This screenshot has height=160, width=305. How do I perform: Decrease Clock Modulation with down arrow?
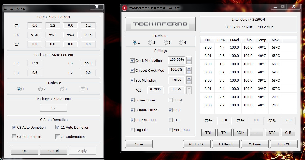tap(189, 62)
